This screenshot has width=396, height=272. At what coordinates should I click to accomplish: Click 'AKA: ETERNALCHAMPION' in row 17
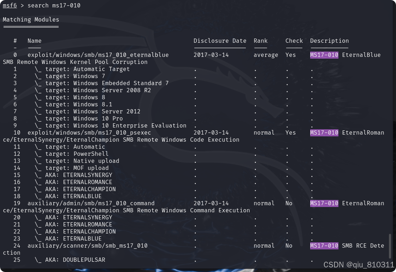[75, 189]
